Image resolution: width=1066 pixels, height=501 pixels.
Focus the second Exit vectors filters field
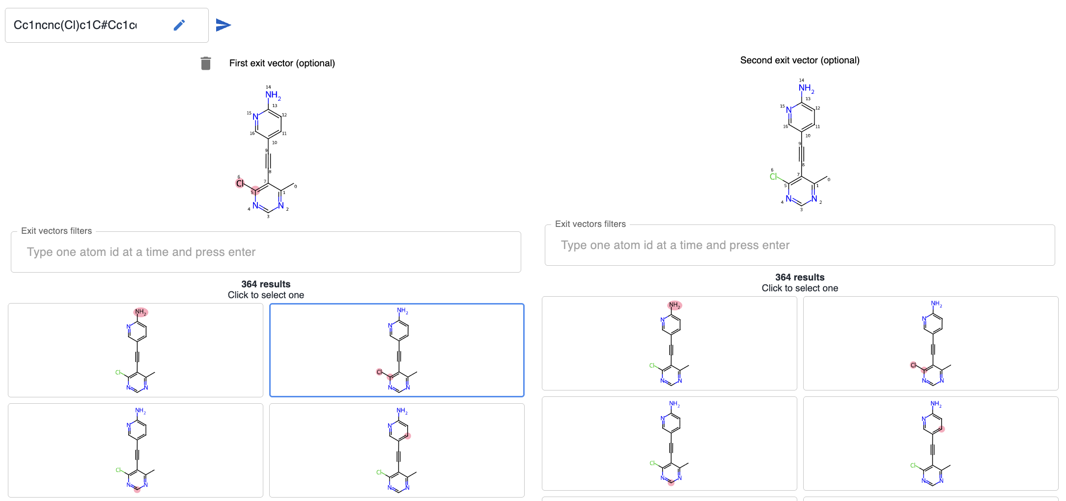[800, 245]
